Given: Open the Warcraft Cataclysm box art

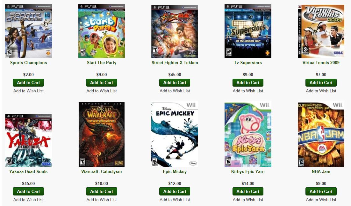Looking at the screenshot, I should (102, 135).
